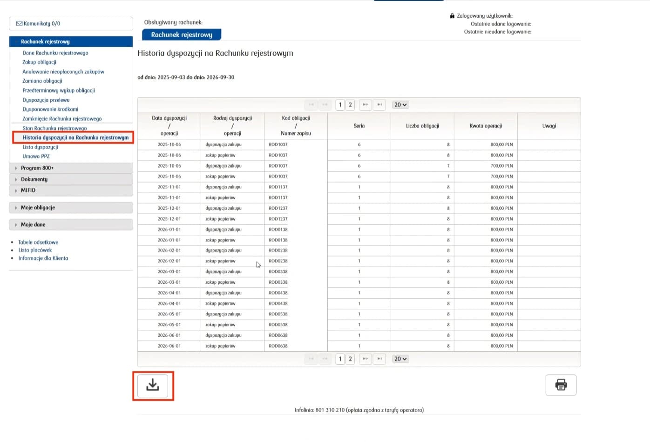Open Lista dyspozycji menu item
This screenshot has width=650, height=442.
41,147
